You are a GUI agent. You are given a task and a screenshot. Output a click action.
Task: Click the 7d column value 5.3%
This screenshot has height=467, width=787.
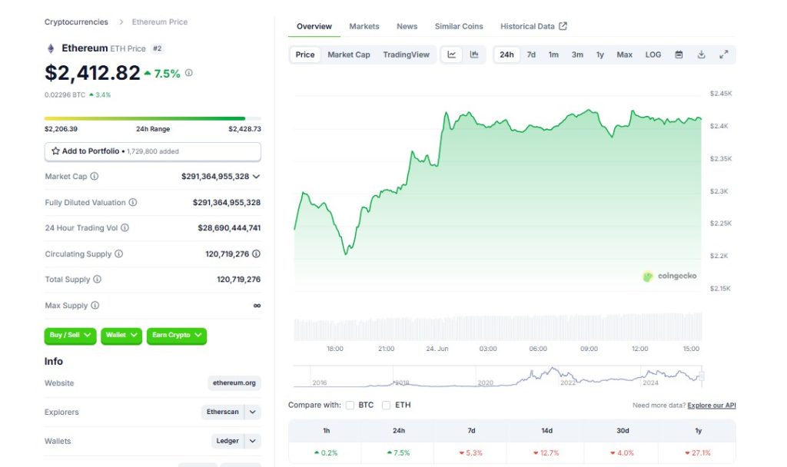point(471,452)
